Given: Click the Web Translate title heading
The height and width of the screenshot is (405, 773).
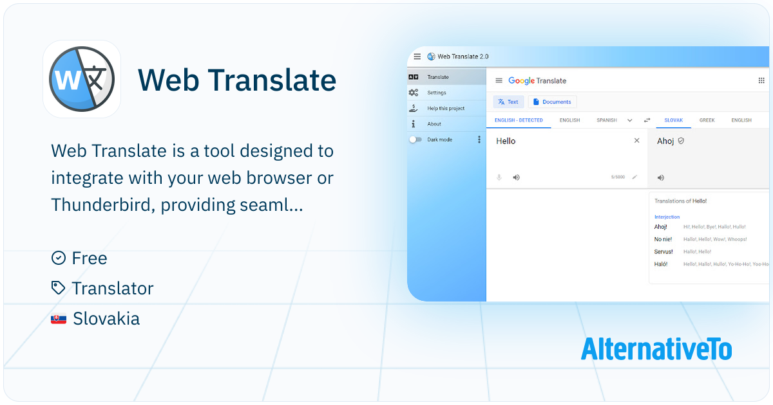Looking at the screenshot, I should coord(237,80).
